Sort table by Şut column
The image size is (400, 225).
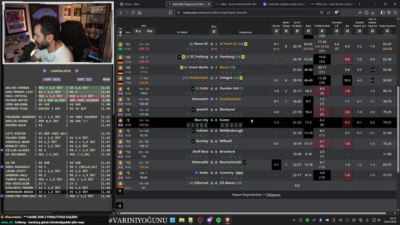(347, 31)
